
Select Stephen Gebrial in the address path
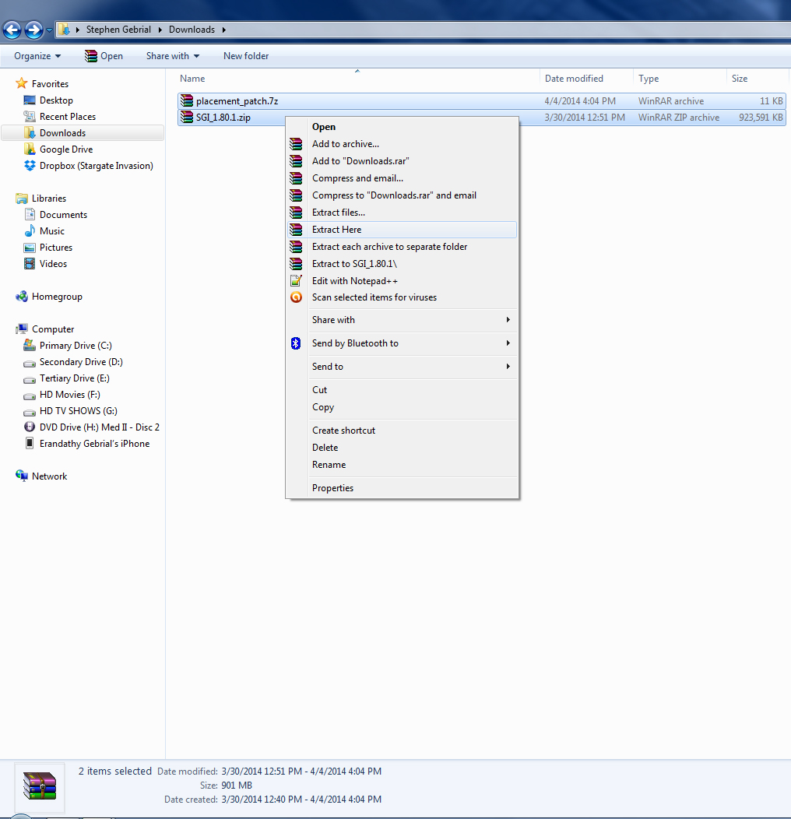[x=118, y=30]
